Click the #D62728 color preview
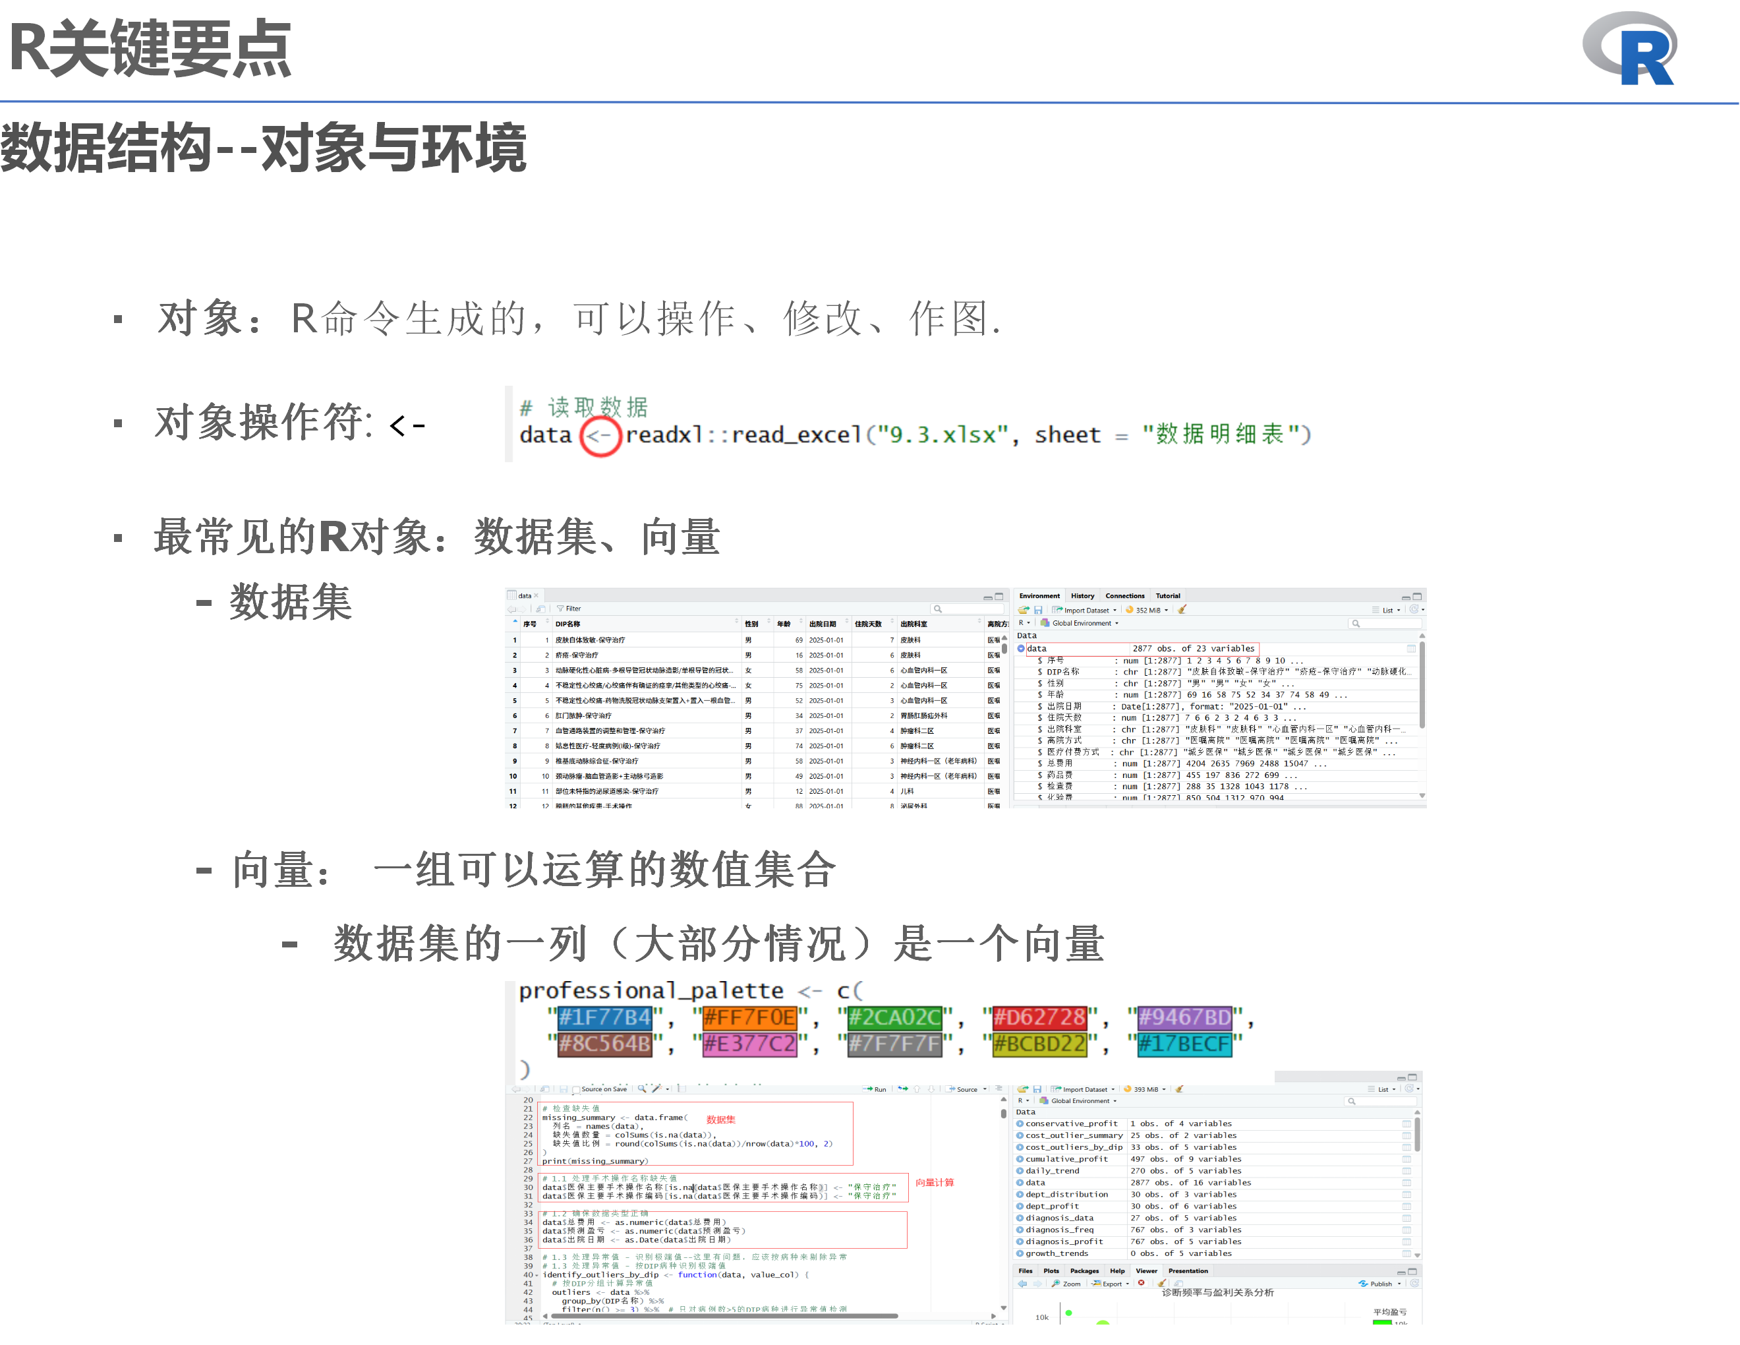Viewport: 1740px width, 1345px height. tap(1039, 1017)
